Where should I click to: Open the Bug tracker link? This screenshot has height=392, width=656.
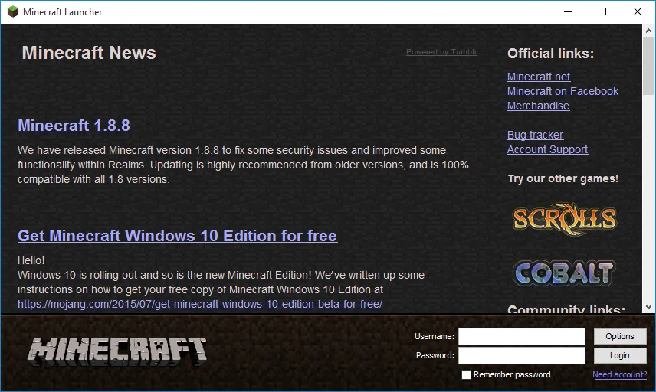pos(535,135)
